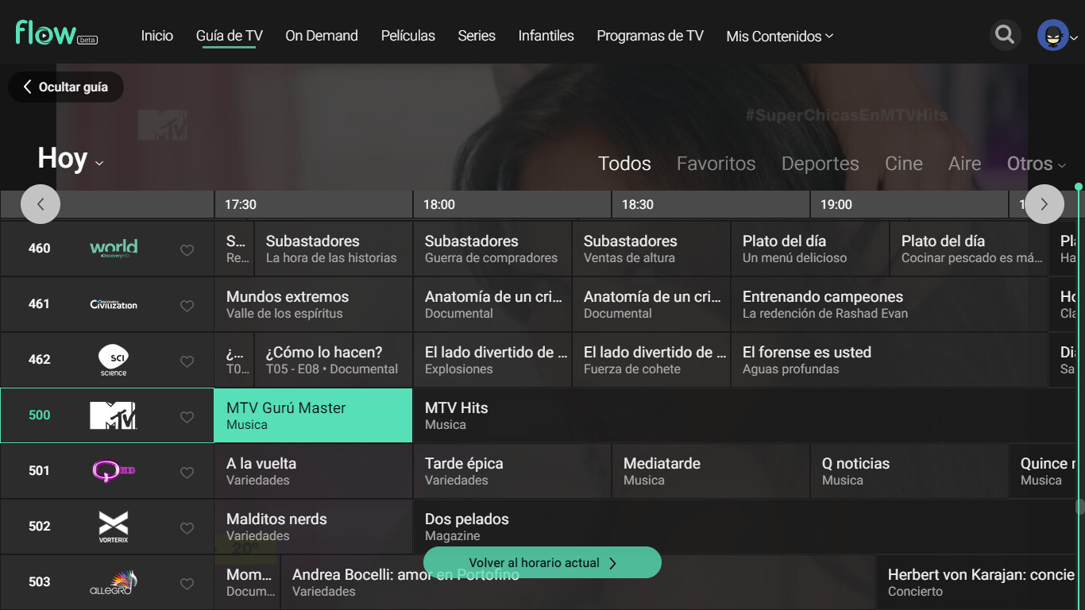Select the Discovery Science channel logo
This screenshot has width=1085, height=610.
(114, 360)
